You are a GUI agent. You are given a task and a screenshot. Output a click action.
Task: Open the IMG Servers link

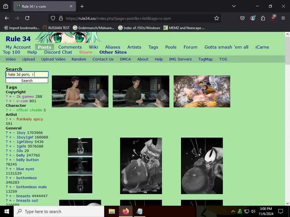[x=180, y=59]
